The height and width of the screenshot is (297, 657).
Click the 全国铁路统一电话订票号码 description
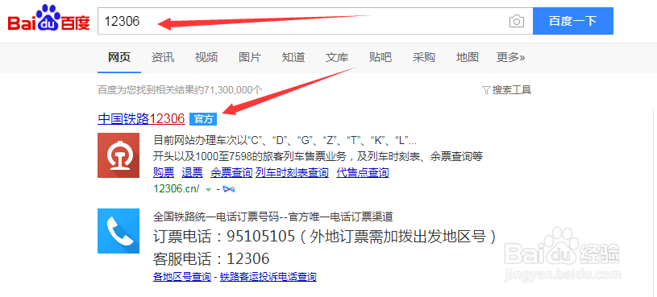coord(272,217)
